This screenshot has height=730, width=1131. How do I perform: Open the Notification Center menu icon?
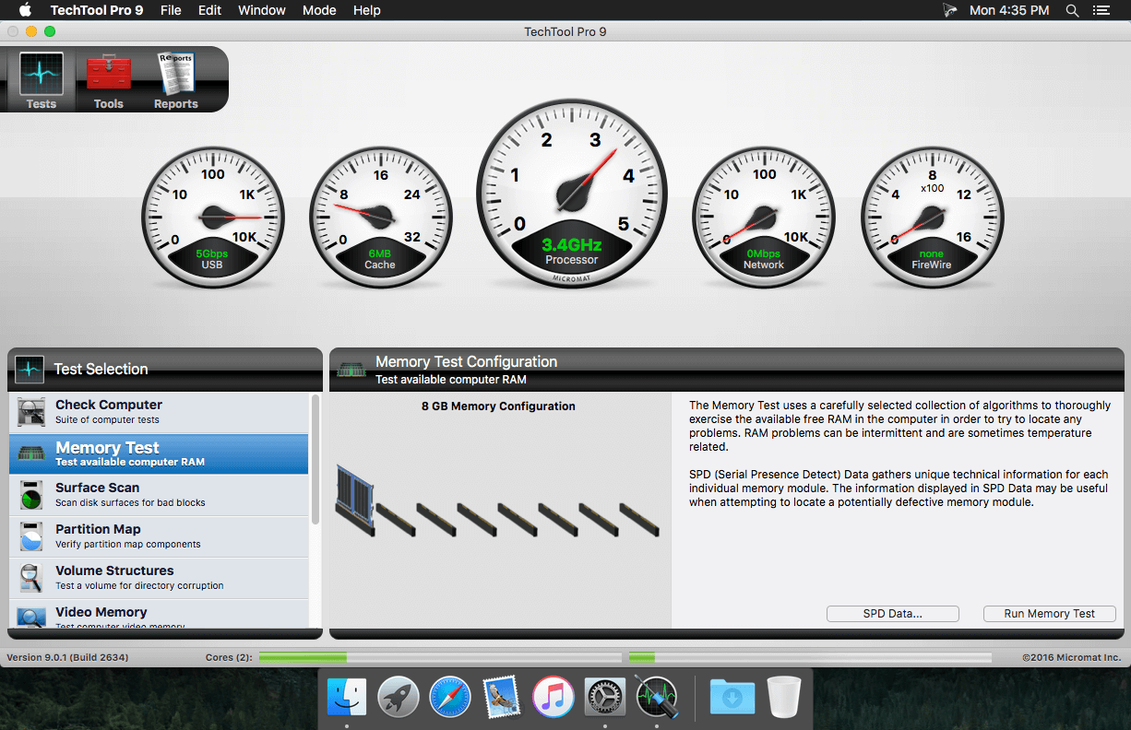[1103, 10]
